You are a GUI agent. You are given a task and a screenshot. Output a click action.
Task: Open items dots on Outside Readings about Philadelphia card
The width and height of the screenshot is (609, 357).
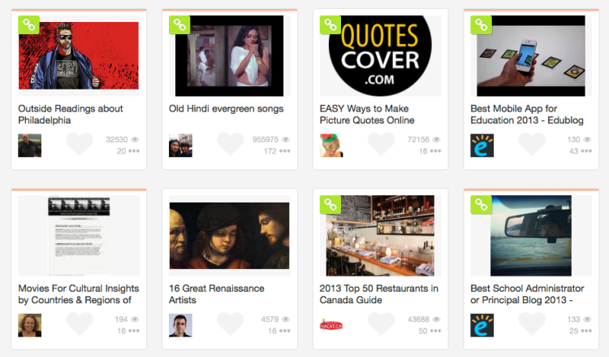[134, 151]
